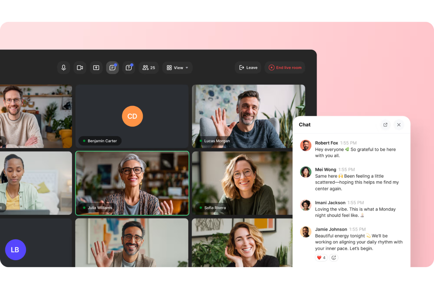Toggle the camera video button
The image size is (434, 289).
[80, 68]
